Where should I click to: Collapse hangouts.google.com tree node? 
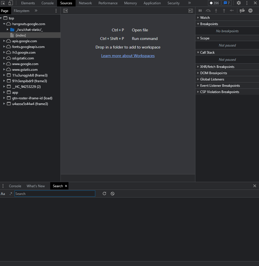click(x=4, y=24)
